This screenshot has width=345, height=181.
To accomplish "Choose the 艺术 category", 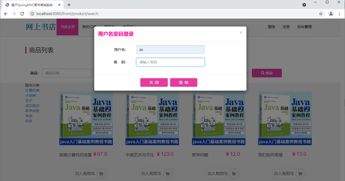I will 29,101.
